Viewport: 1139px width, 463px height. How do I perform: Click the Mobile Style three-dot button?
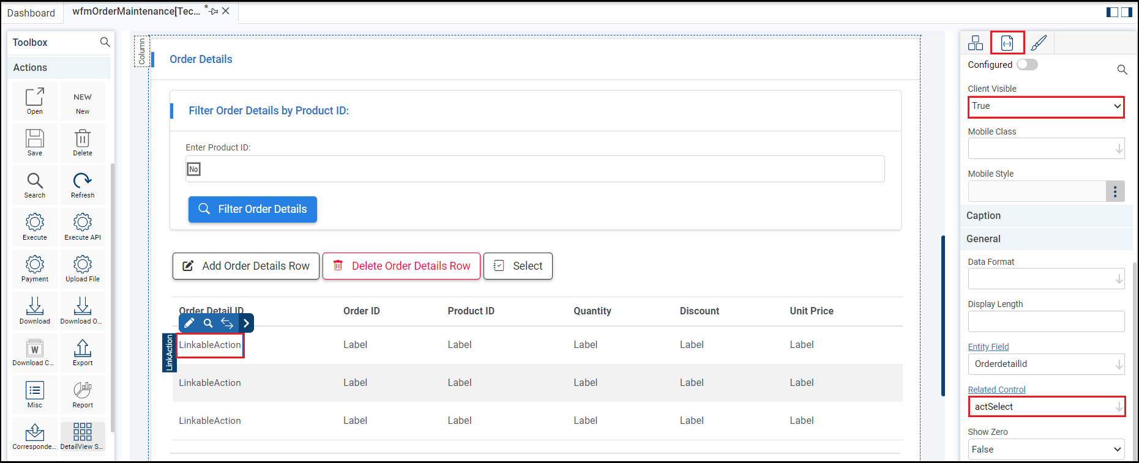[1115, 191]
